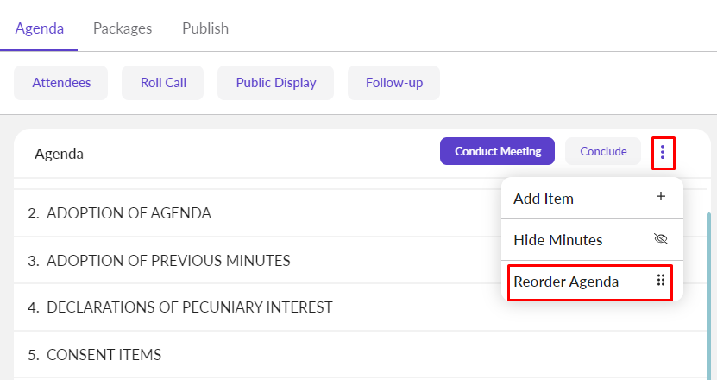Click the Conclude button
This screenshot has height=380, width=717.
pyautogui.click(x=603, y=151)
